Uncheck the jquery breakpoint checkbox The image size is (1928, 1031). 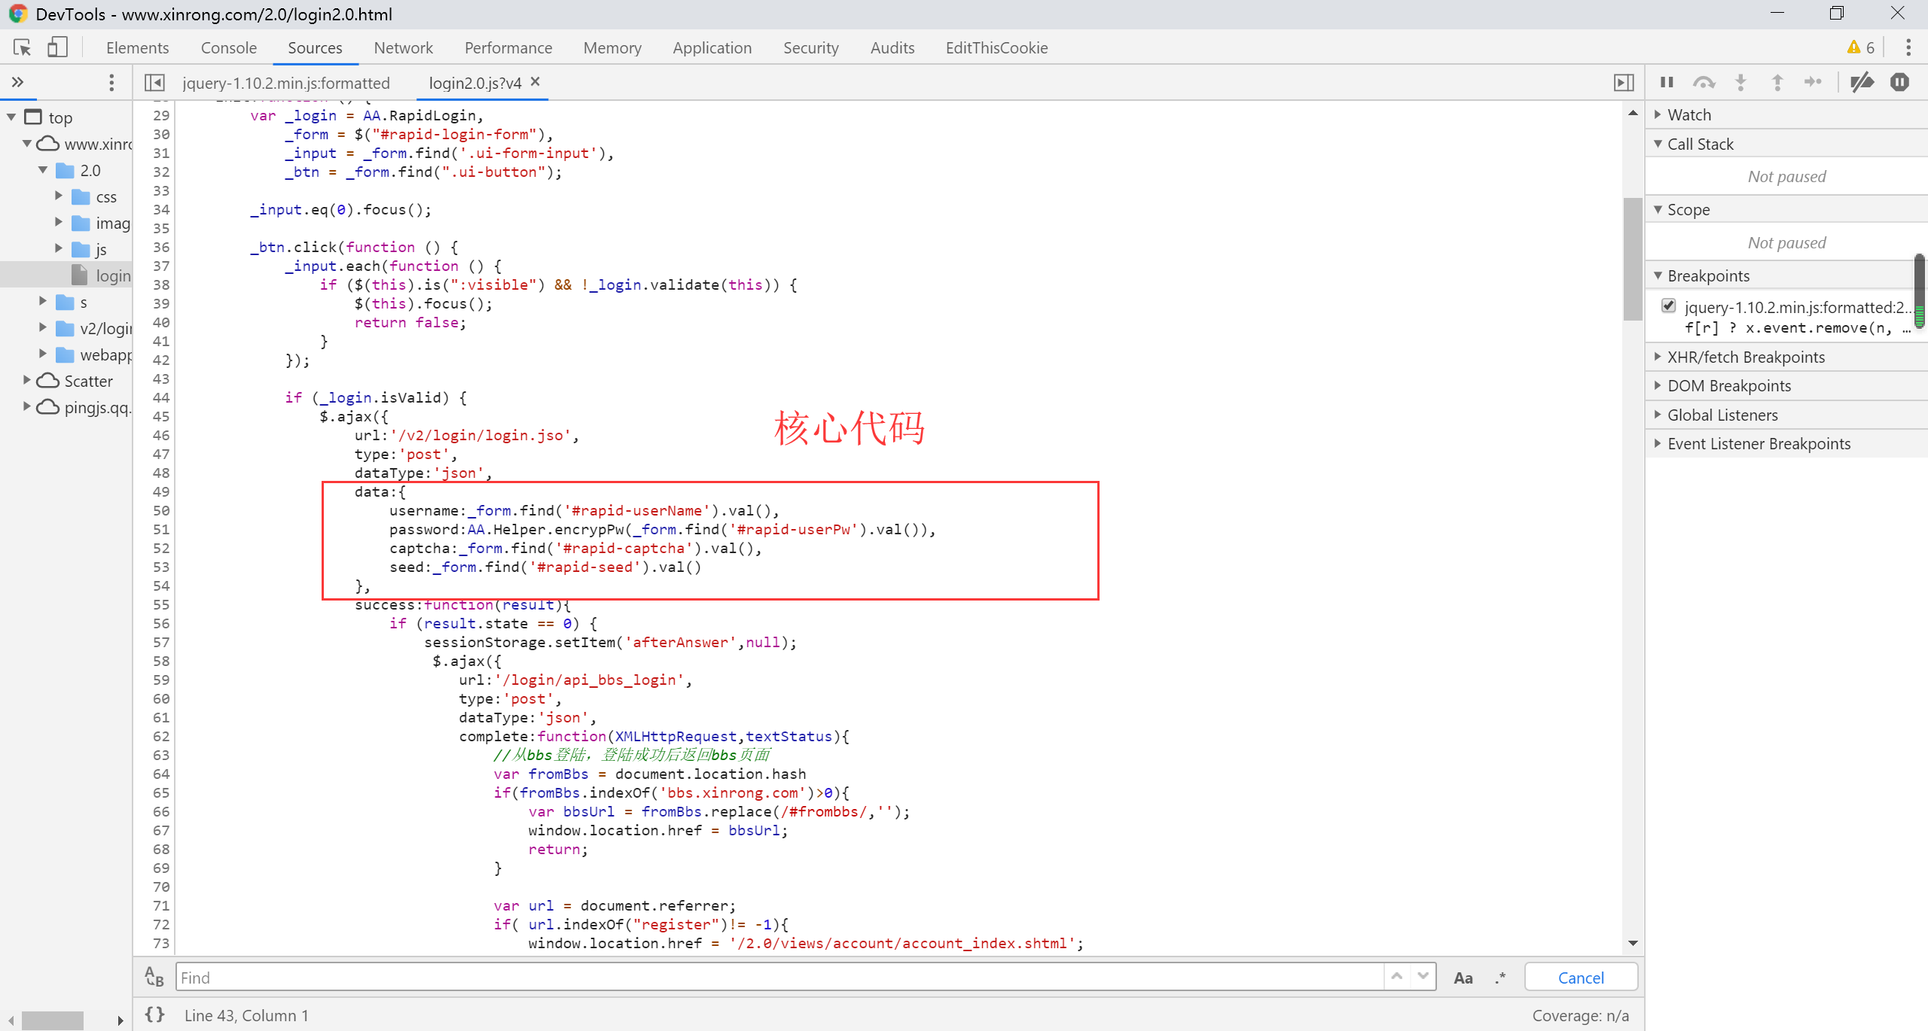1669,306
